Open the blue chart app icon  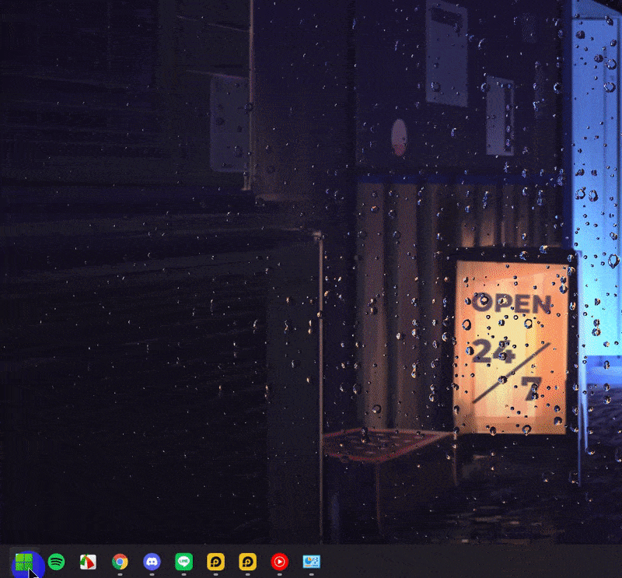(x=312, y=562)
